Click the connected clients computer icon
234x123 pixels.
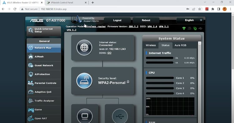(85, 116)
